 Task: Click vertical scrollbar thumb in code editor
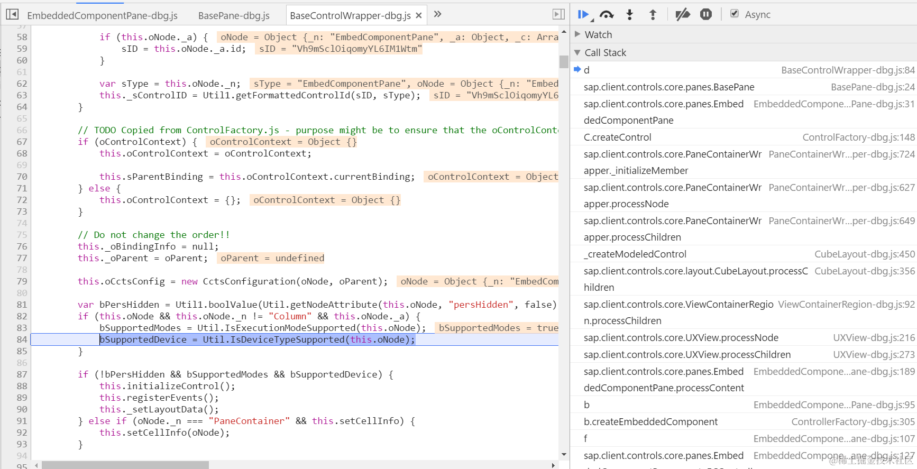click(564, 62)
